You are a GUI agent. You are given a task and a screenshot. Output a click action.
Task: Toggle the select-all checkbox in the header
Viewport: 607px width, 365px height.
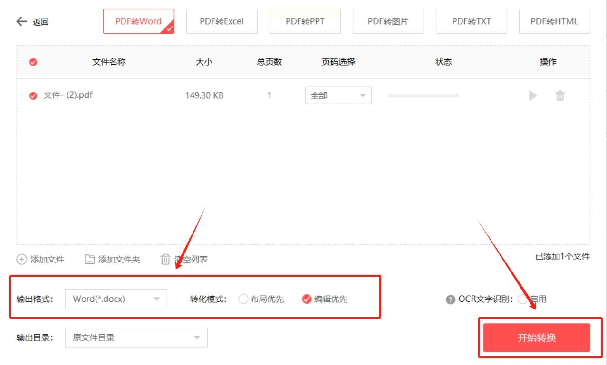[x=33, y=62]
